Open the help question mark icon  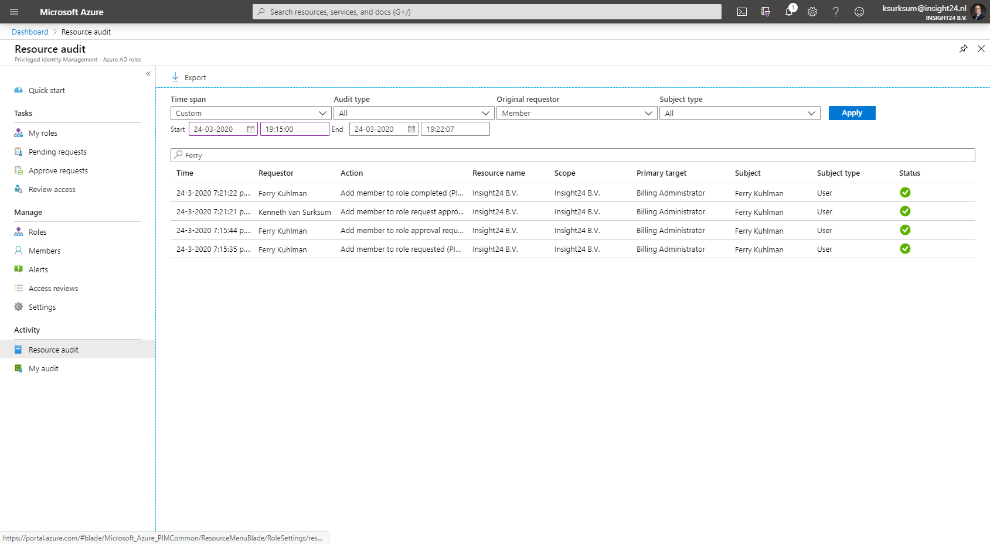pos(835,11)
